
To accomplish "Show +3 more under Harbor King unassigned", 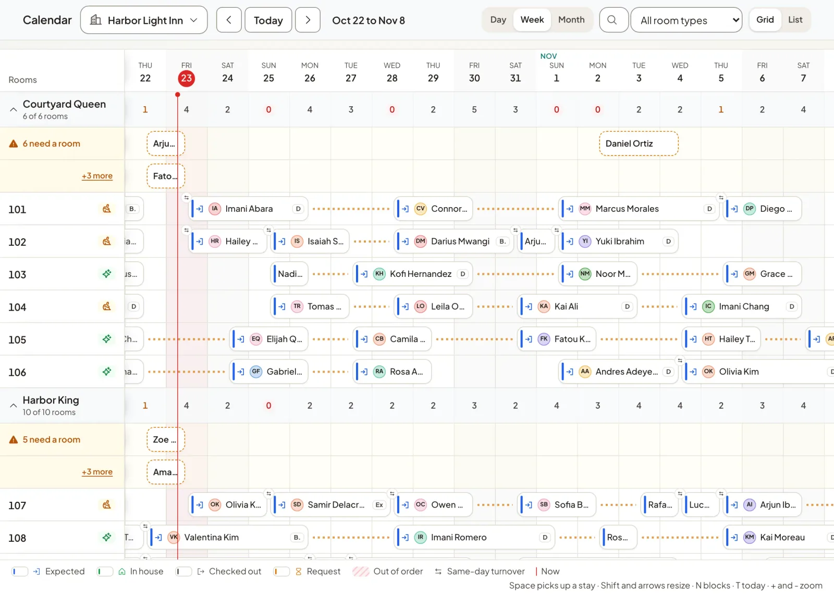I will point(97,472).
